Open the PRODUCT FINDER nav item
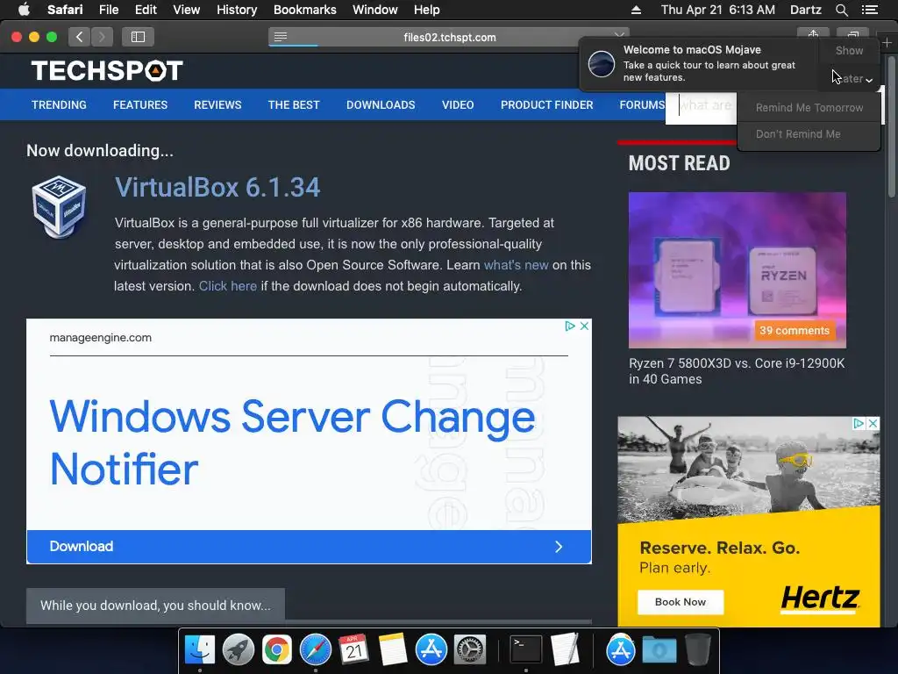Screen dimensions: 898x674 pos(547,105)
